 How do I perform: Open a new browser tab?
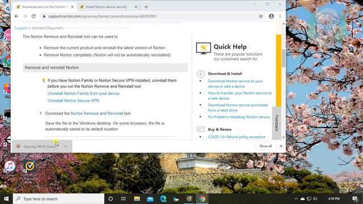[146, 7]
